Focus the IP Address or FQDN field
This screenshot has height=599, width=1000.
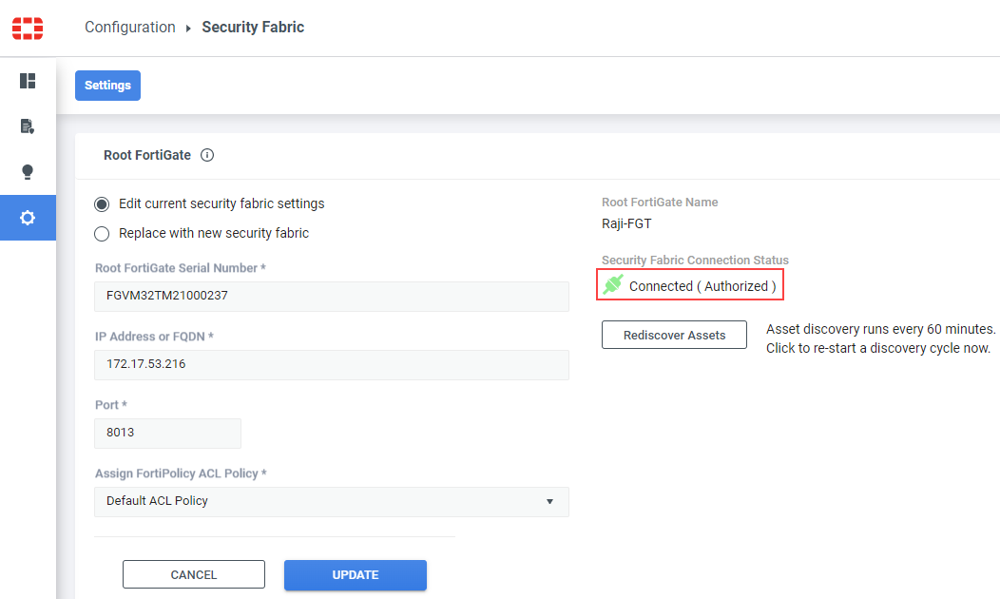click(x=332, y=364)
